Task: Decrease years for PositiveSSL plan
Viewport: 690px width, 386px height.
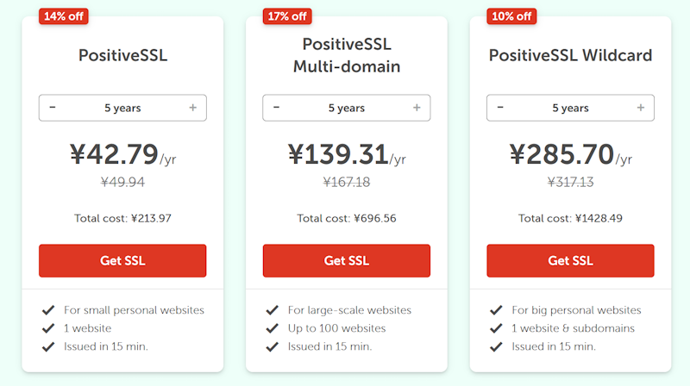Action: (53, 108)
